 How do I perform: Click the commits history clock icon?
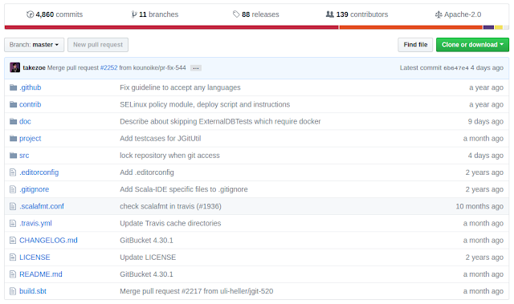pyautogui.click(x=31, y=14)
